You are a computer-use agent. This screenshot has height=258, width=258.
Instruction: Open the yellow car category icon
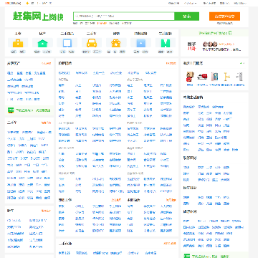92,43
